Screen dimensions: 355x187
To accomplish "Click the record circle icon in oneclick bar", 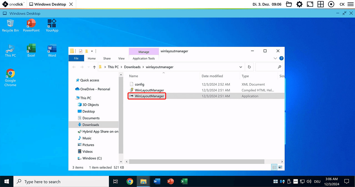I will pos(331,4).
